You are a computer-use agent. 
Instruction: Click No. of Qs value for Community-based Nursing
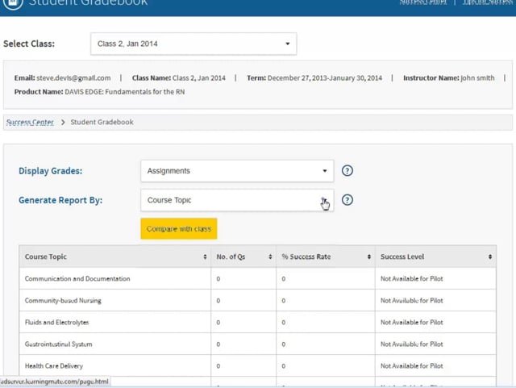218,301
